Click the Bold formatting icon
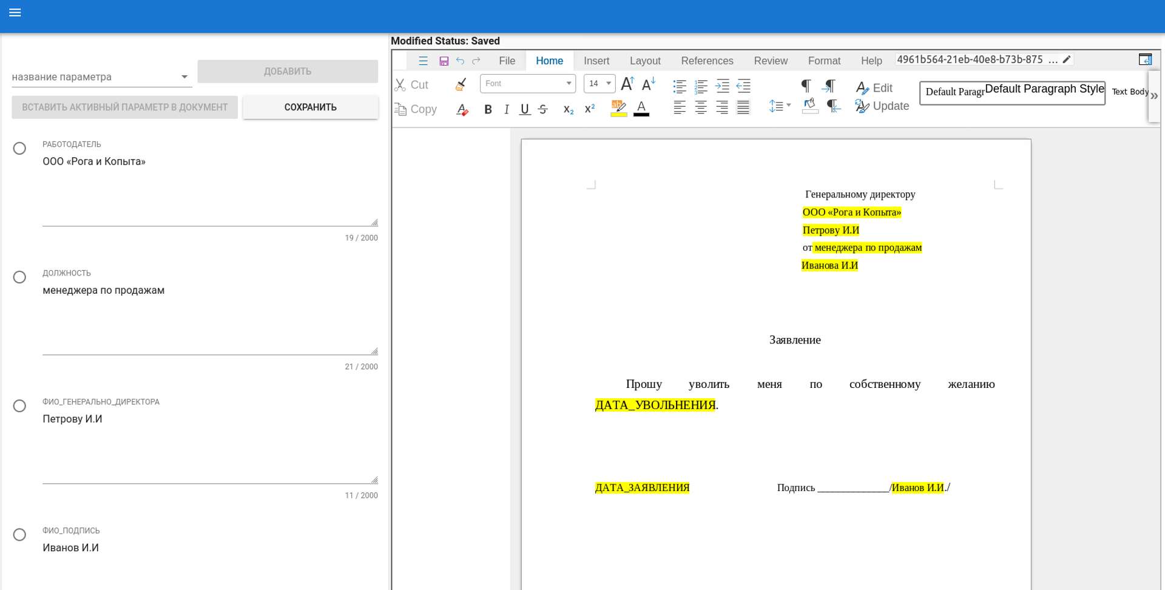Viewport: 1165px width, 590px height. click(488, 109)
